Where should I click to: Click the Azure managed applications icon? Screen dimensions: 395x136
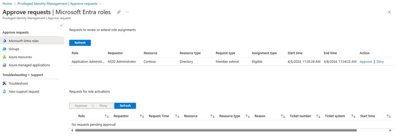pyautogui.click(x=5, y=65)
